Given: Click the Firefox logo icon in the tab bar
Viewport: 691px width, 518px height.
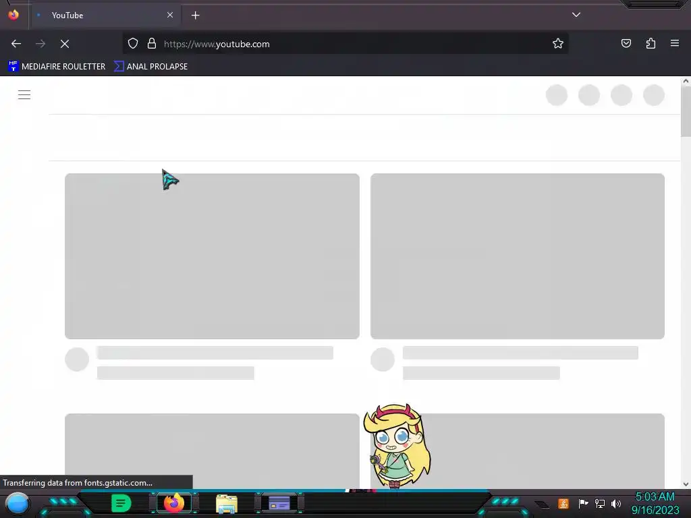Looking at the screenshot, I should tap(13, 15).
